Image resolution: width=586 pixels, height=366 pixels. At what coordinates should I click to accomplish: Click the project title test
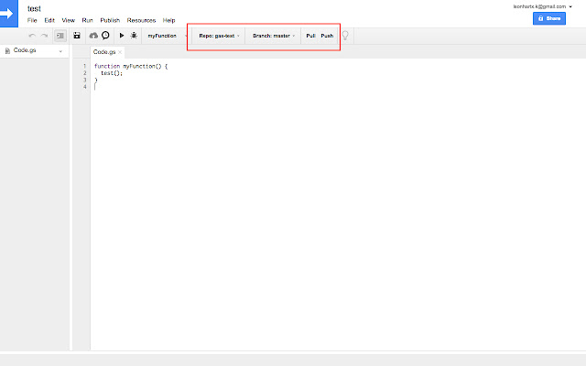(34, 8)
